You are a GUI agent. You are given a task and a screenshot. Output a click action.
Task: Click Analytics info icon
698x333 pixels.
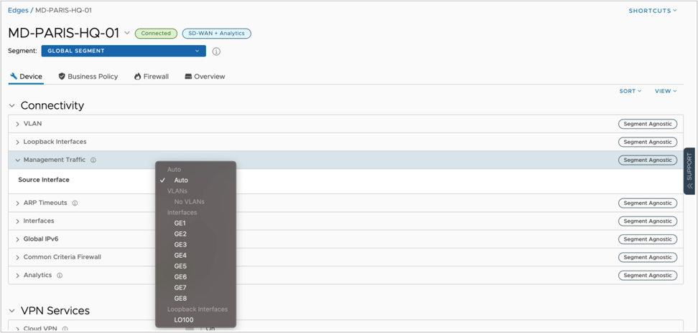point(60,276)
